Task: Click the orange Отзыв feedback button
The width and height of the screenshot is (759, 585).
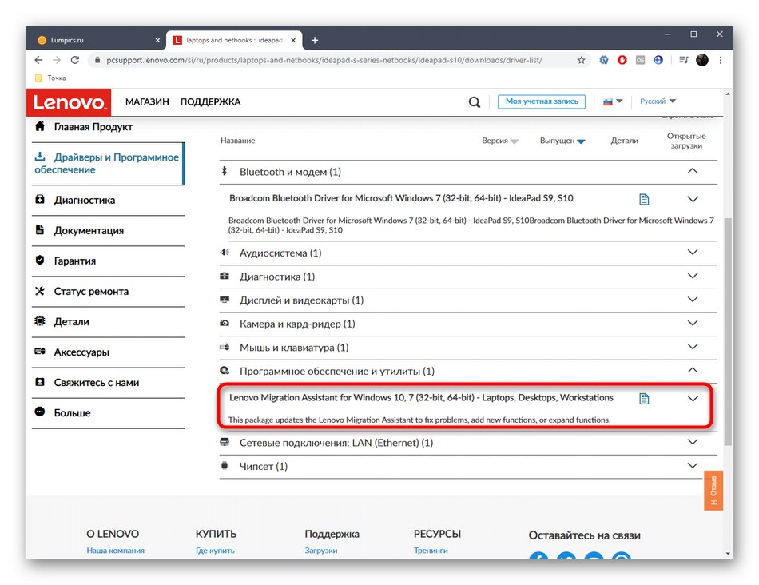Action: point(713,490)
